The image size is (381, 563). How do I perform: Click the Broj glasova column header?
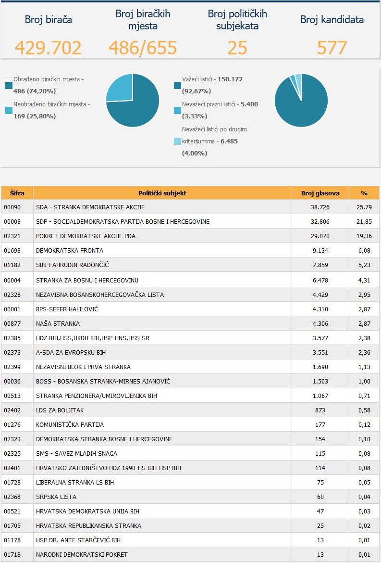tap(320, 193)
